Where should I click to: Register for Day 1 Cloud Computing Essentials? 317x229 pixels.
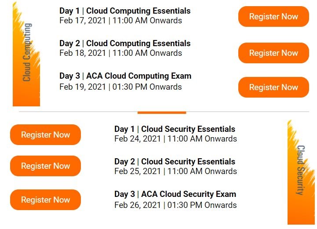pyautogui.click(x=273, y=16)
